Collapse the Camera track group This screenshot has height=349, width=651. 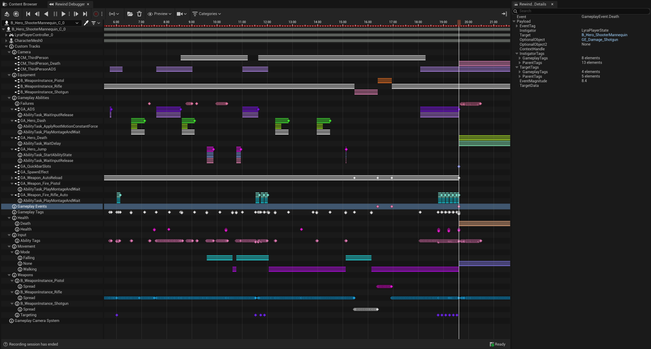(x=9, y=52)
